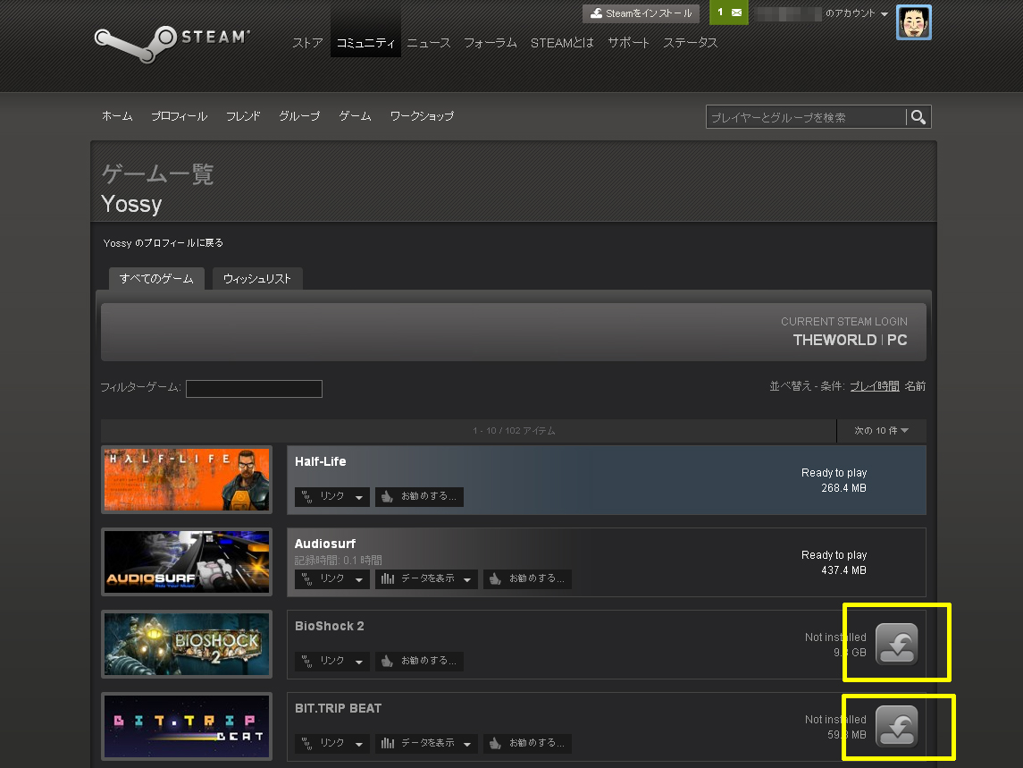The image size is (1023, 768).
Task: Click the Half-Life title text
Action: click(x=321, y=461)
